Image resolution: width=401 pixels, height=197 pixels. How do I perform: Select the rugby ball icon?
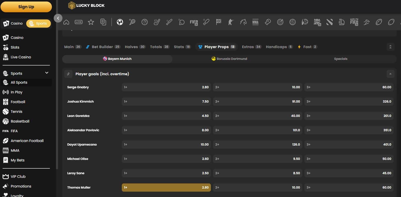391,22
